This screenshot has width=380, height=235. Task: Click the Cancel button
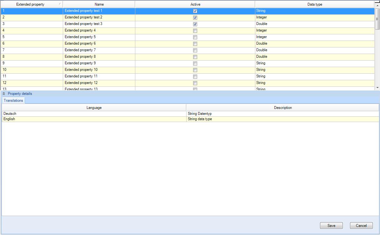pos(361,226)
